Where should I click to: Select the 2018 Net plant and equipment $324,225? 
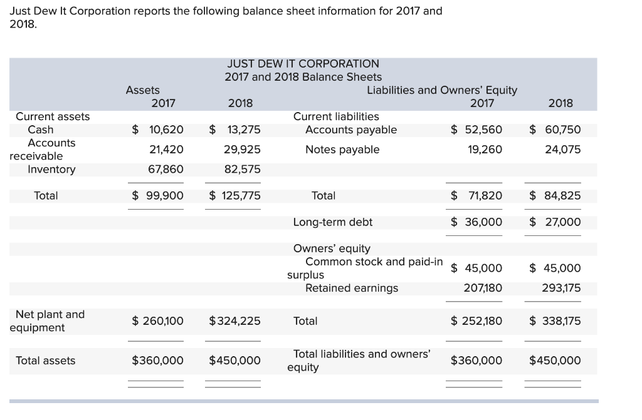(x=234, y=321)
